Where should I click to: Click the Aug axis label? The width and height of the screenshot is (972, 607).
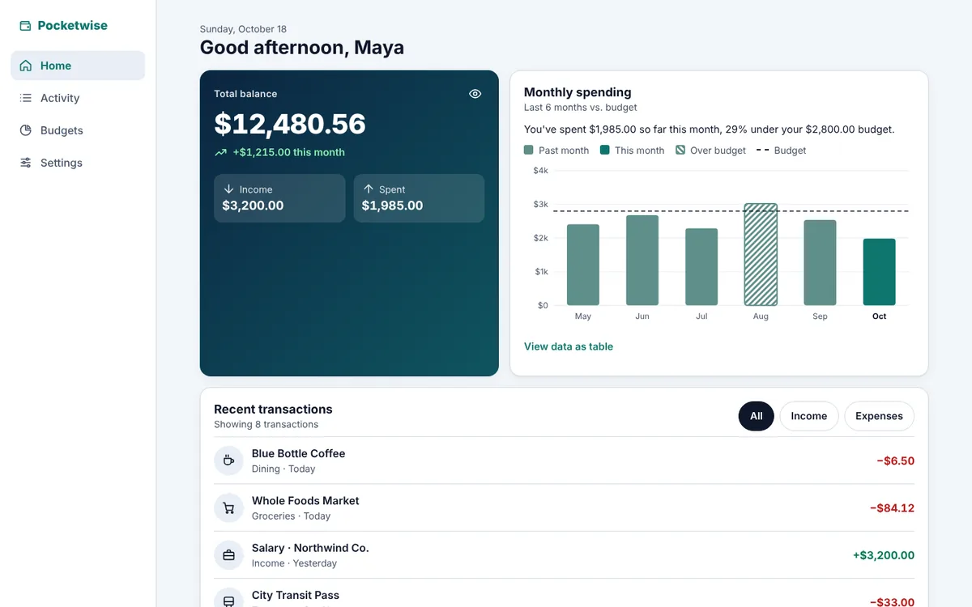[x=761, y=316]
